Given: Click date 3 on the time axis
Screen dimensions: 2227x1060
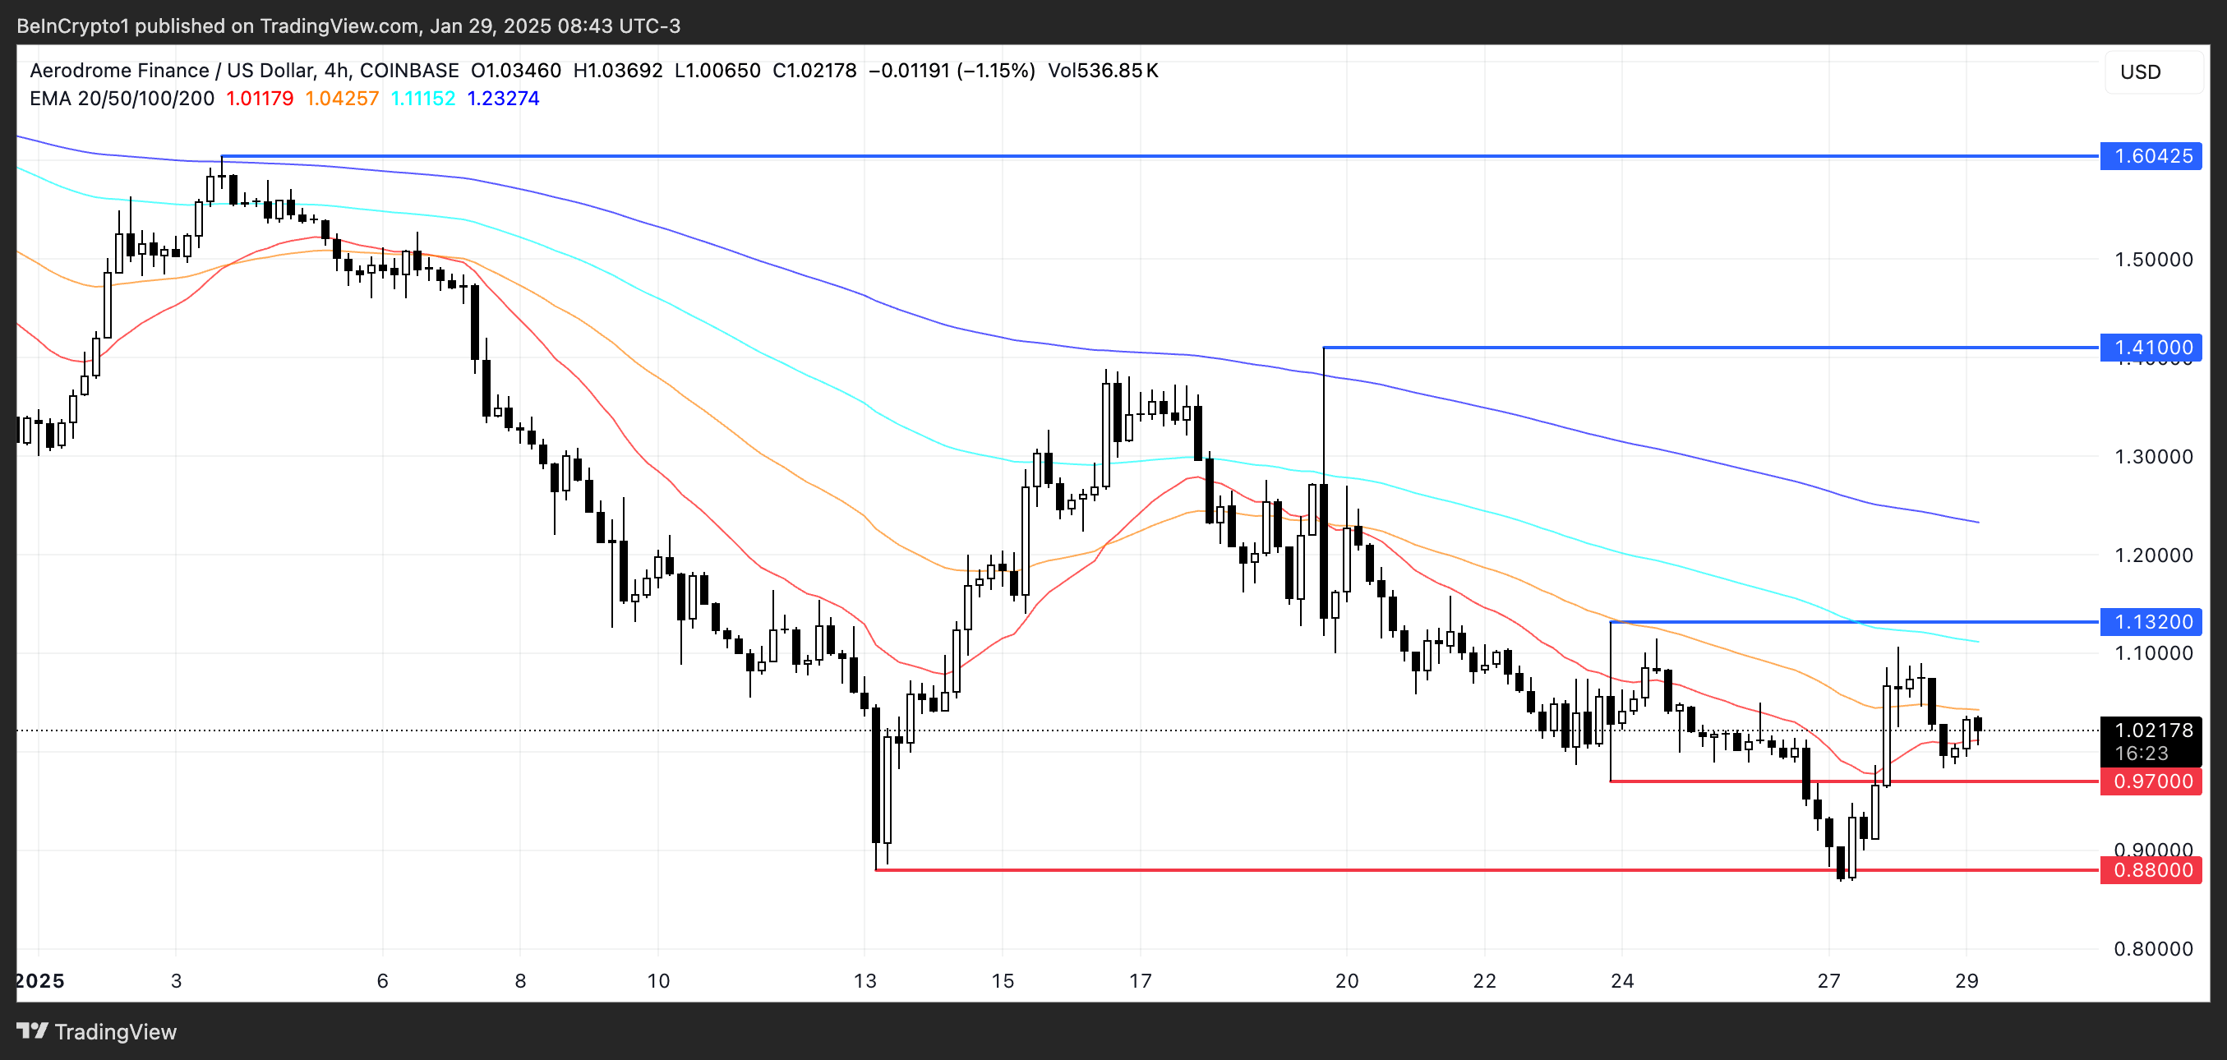Looking at the screenshot, I should (x=177, y=980).
